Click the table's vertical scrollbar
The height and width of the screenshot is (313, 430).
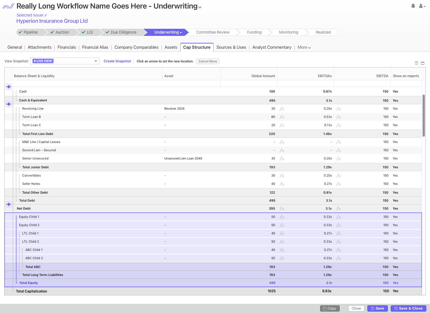423,115
